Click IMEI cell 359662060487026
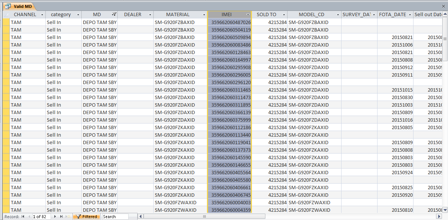The width and height of the screenshot is (448, 220). (229, 22)
